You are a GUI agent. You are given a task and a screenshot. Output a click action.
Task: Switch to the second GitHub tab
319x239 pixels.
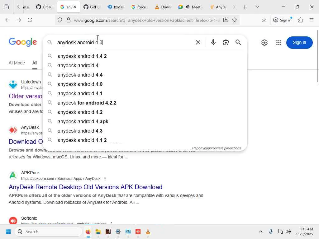coord(92,7)
